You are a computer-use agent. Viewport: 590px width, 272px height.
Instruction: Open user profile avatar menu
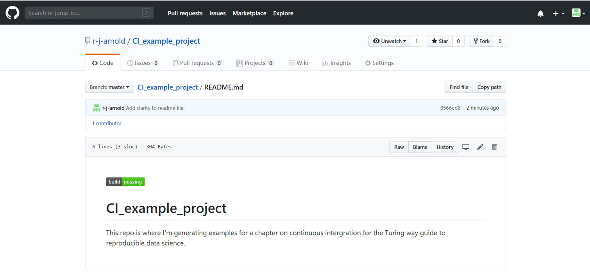point(578,13)
